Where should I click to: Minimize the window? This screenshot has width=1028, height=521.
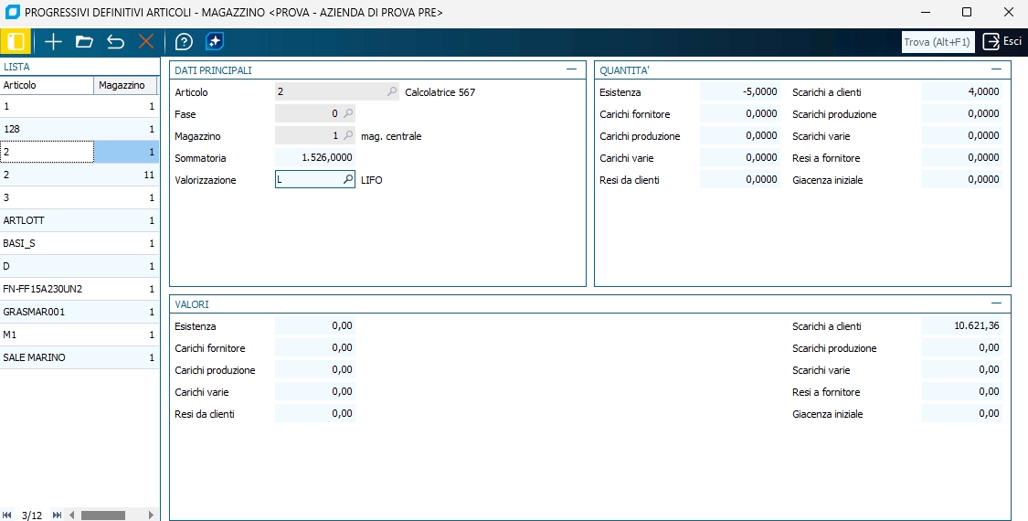click(x=926, y=12)
